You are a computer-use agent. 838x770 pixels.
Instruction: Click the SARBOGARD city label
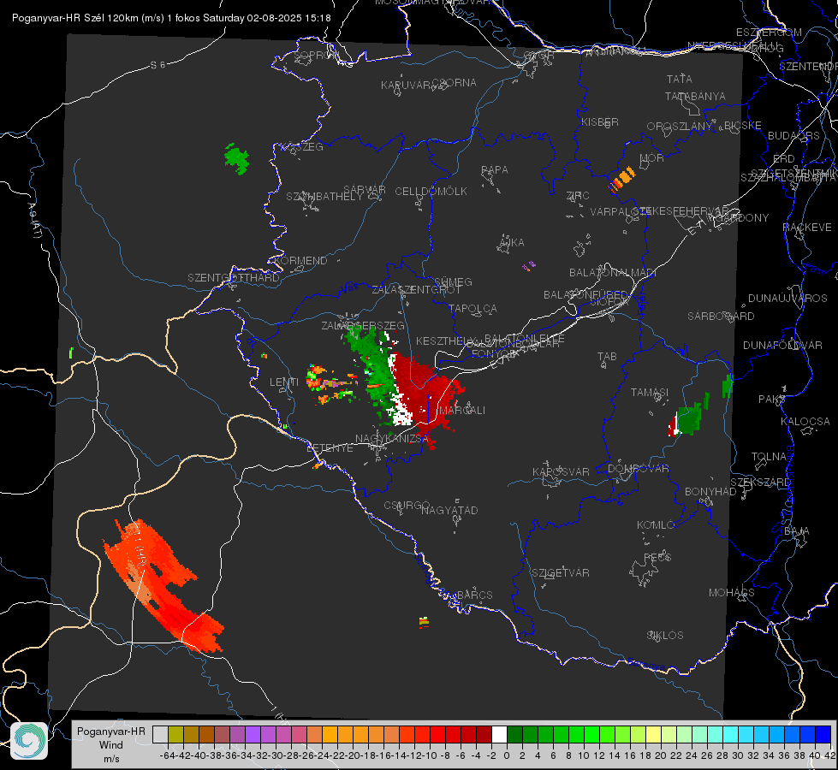pos(721,317)
